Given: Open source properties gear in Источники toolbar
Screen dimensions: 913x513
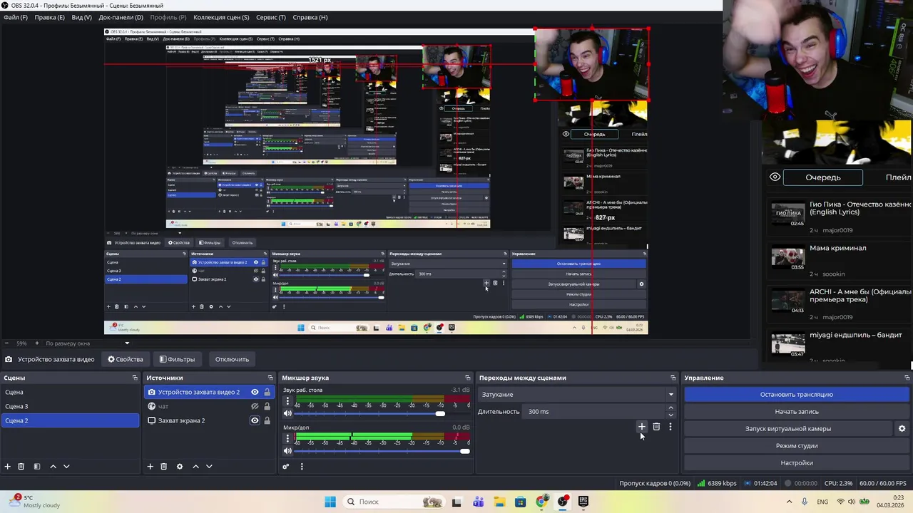Looking at the screenshot, I should (180, 467).
